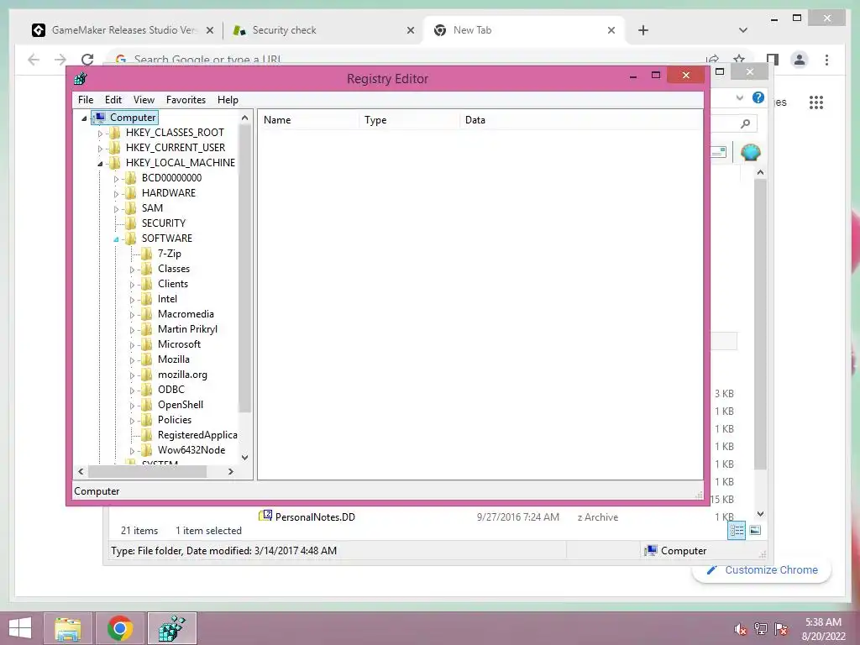
Task: Open the Favorites menu in Registry Editor
Action: pyautogui.click(x=186, y=100)
